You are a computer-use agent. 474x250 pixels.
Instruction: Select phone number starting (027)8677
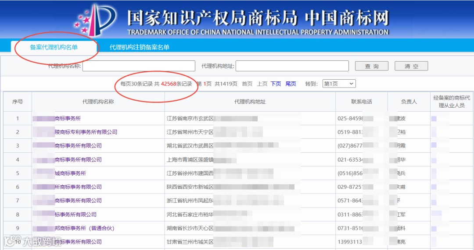(350, 146)
